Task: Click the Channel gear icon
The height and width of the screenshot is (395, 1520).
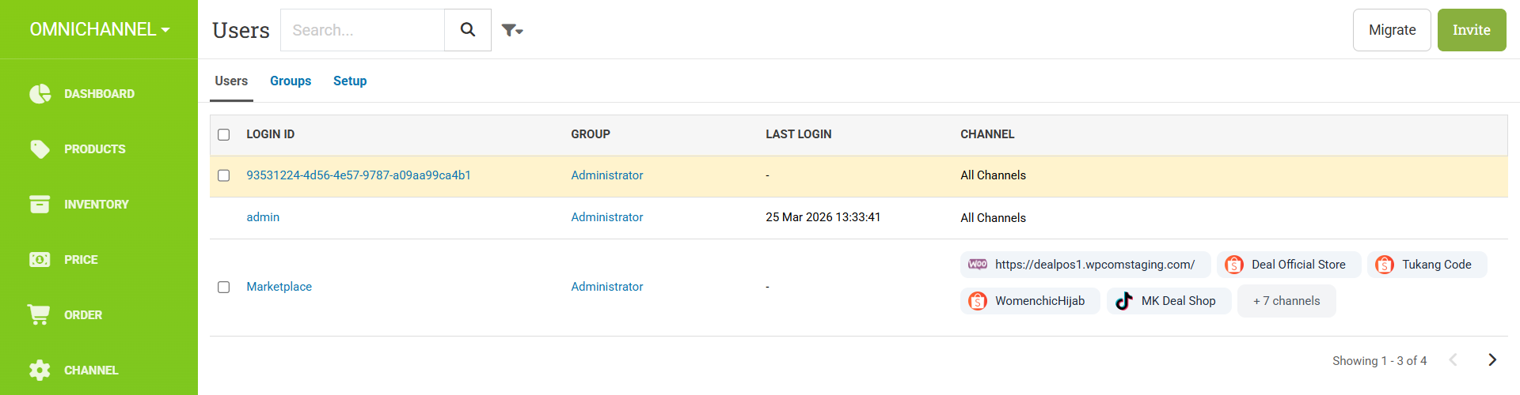Action: [40, 370]
